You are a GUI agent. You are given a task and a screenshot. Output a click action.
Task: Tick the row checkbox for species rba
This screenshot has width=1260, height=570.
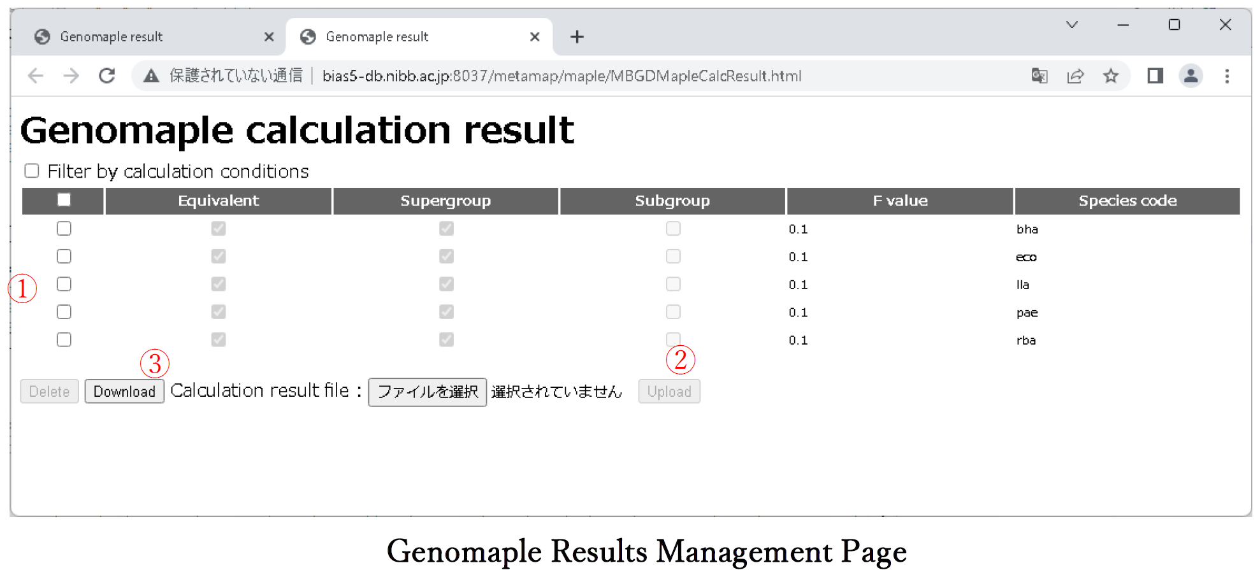pos(64,339)
